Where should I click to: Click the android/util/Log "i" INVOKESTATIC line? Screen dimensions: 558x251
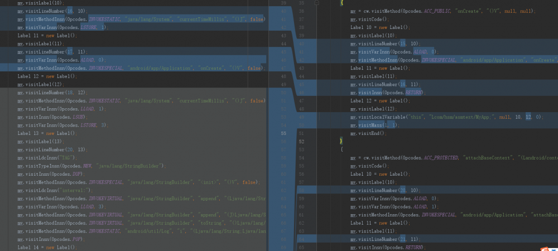click(x=142, y=231)
